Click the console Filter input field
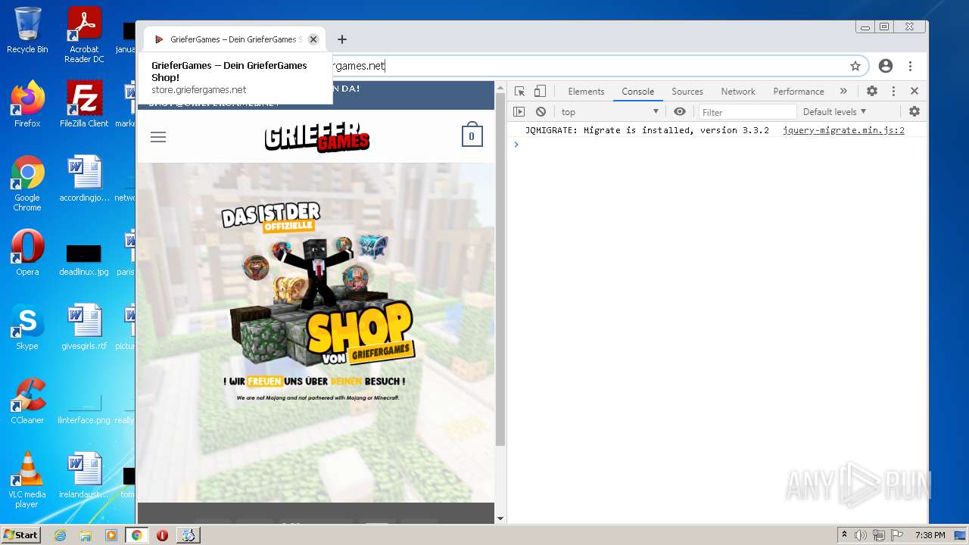The width and height of the screenshot is (969, 545). tap(747, 112)
